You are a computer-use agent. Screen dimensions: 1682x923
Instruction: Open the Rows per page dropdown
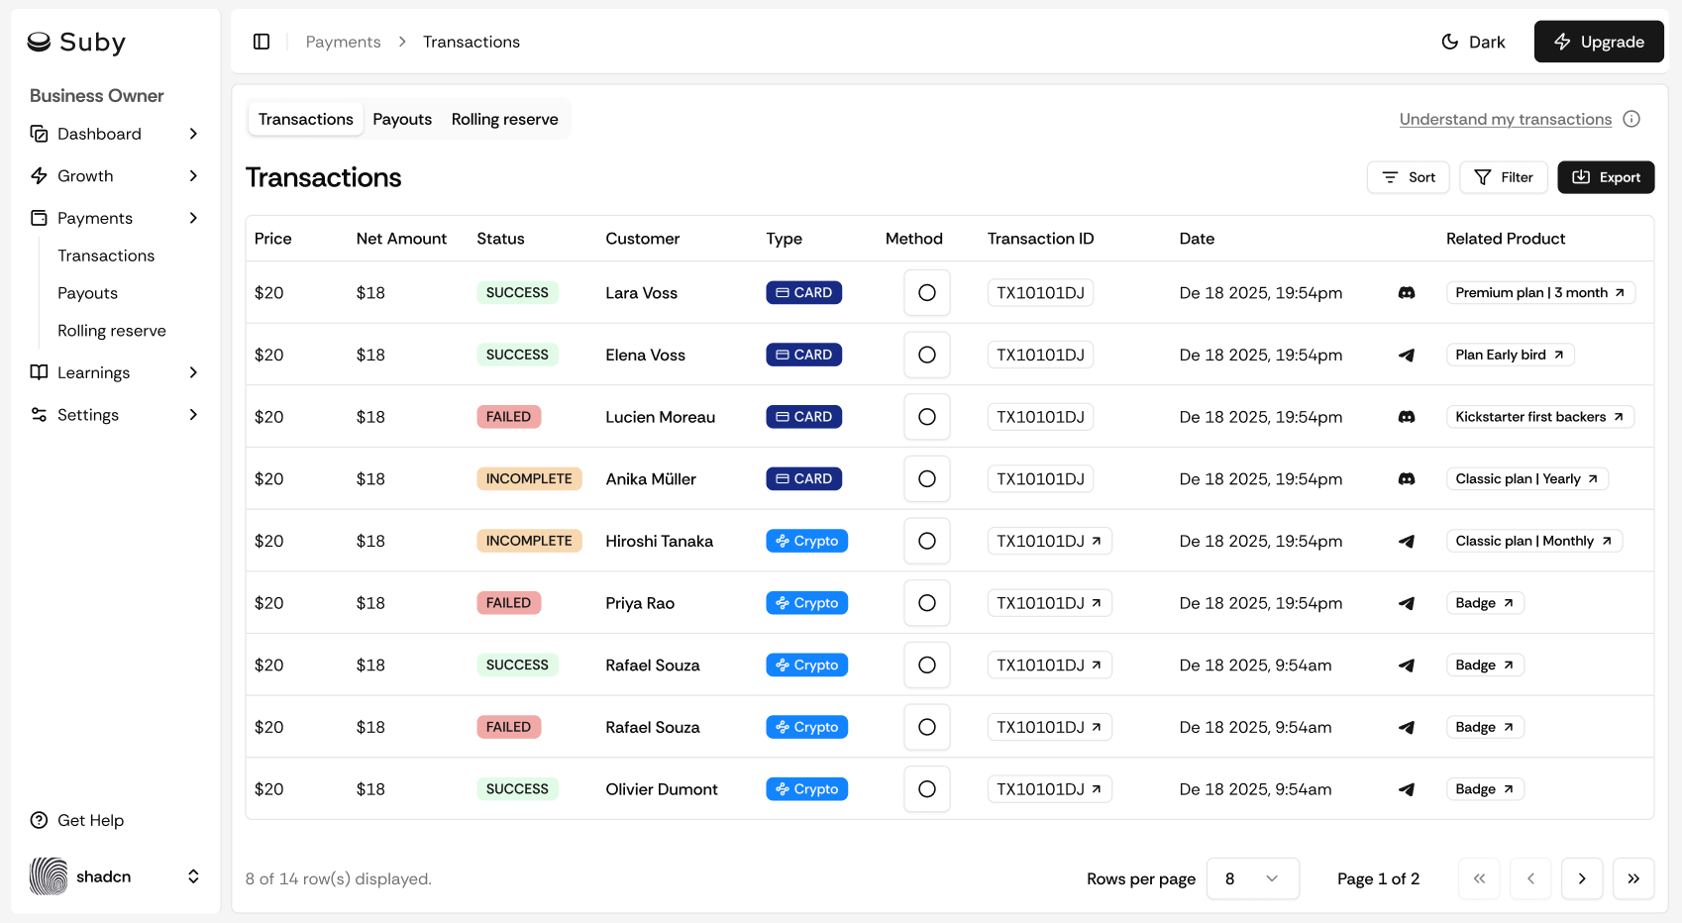pyautogui.click(x=1252, y=878)
